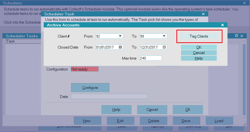The width and height of the screenshot is (250, 132).
Task: Click the Not ready Configuration field
Action: (85, 69)
